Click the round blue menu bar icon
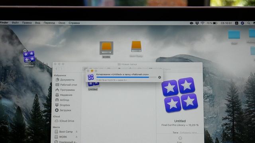This screenshot has width=255, height=143. pos(243,23)
